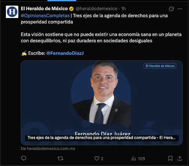Click the @heraldodemexico handle
Screen dimensions: 189x166
tap(96, 9)
